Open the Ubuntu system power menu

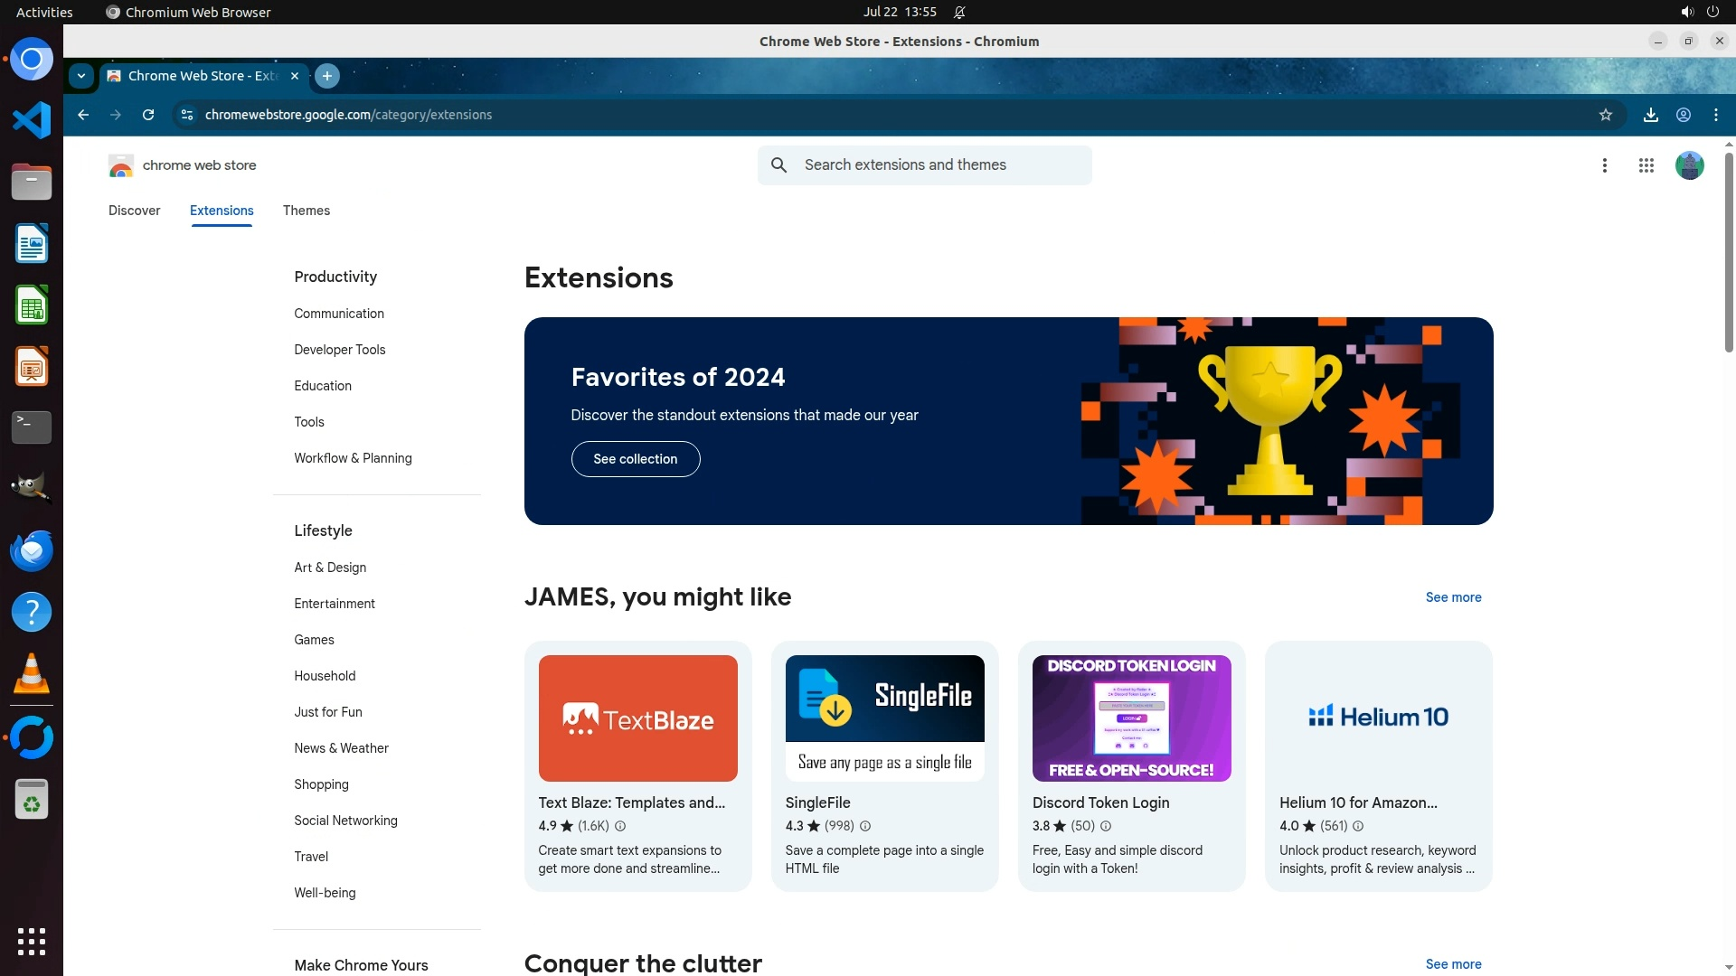click(x=1712, y=12)
